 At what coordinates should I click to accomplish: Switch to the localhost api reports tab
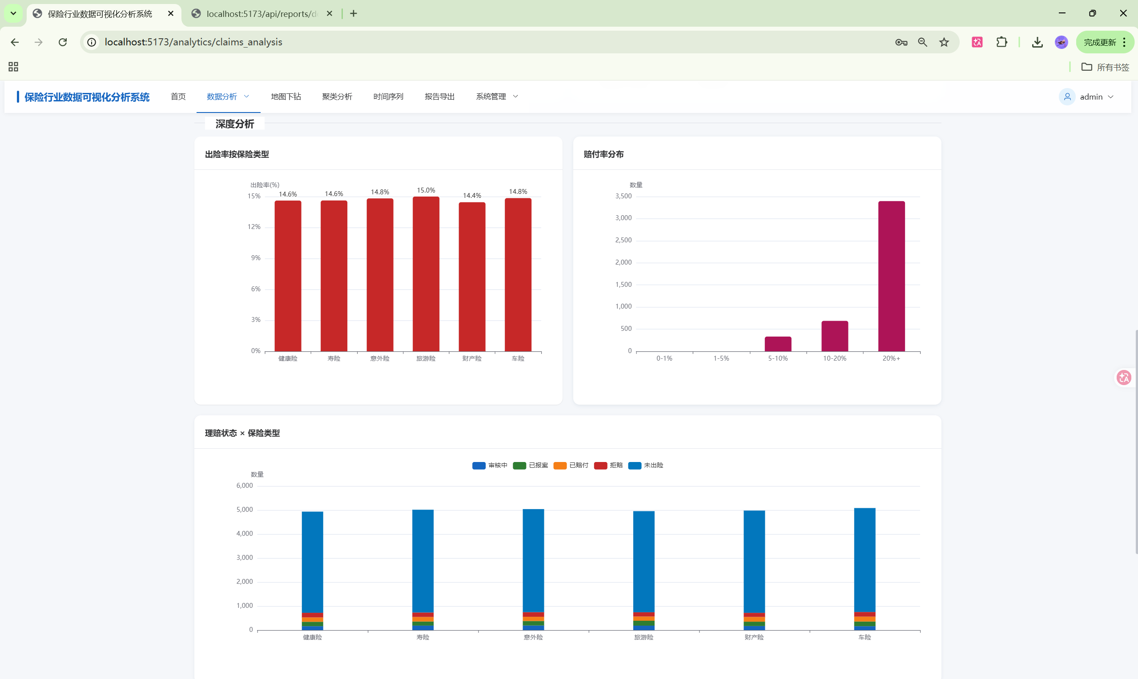pyautogui.click(x=261, y=14)
